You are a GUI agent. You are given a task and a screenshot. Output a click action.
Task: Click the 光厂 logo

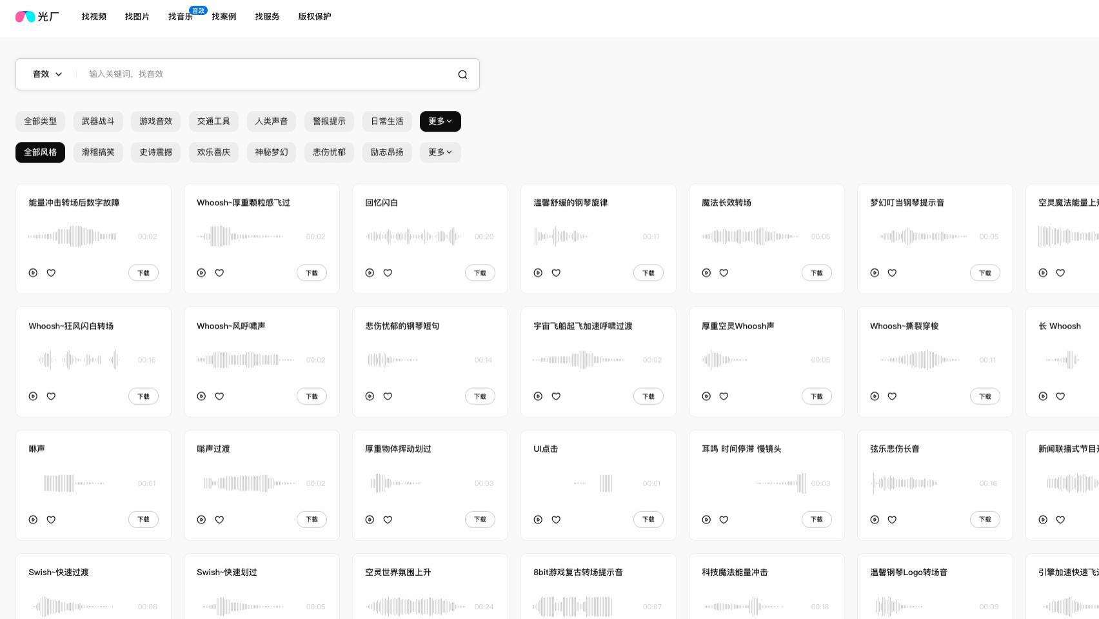click(x=37, y=17)
